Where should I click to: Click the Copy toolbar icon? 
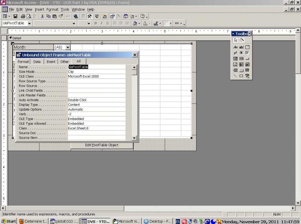[48, 16]
